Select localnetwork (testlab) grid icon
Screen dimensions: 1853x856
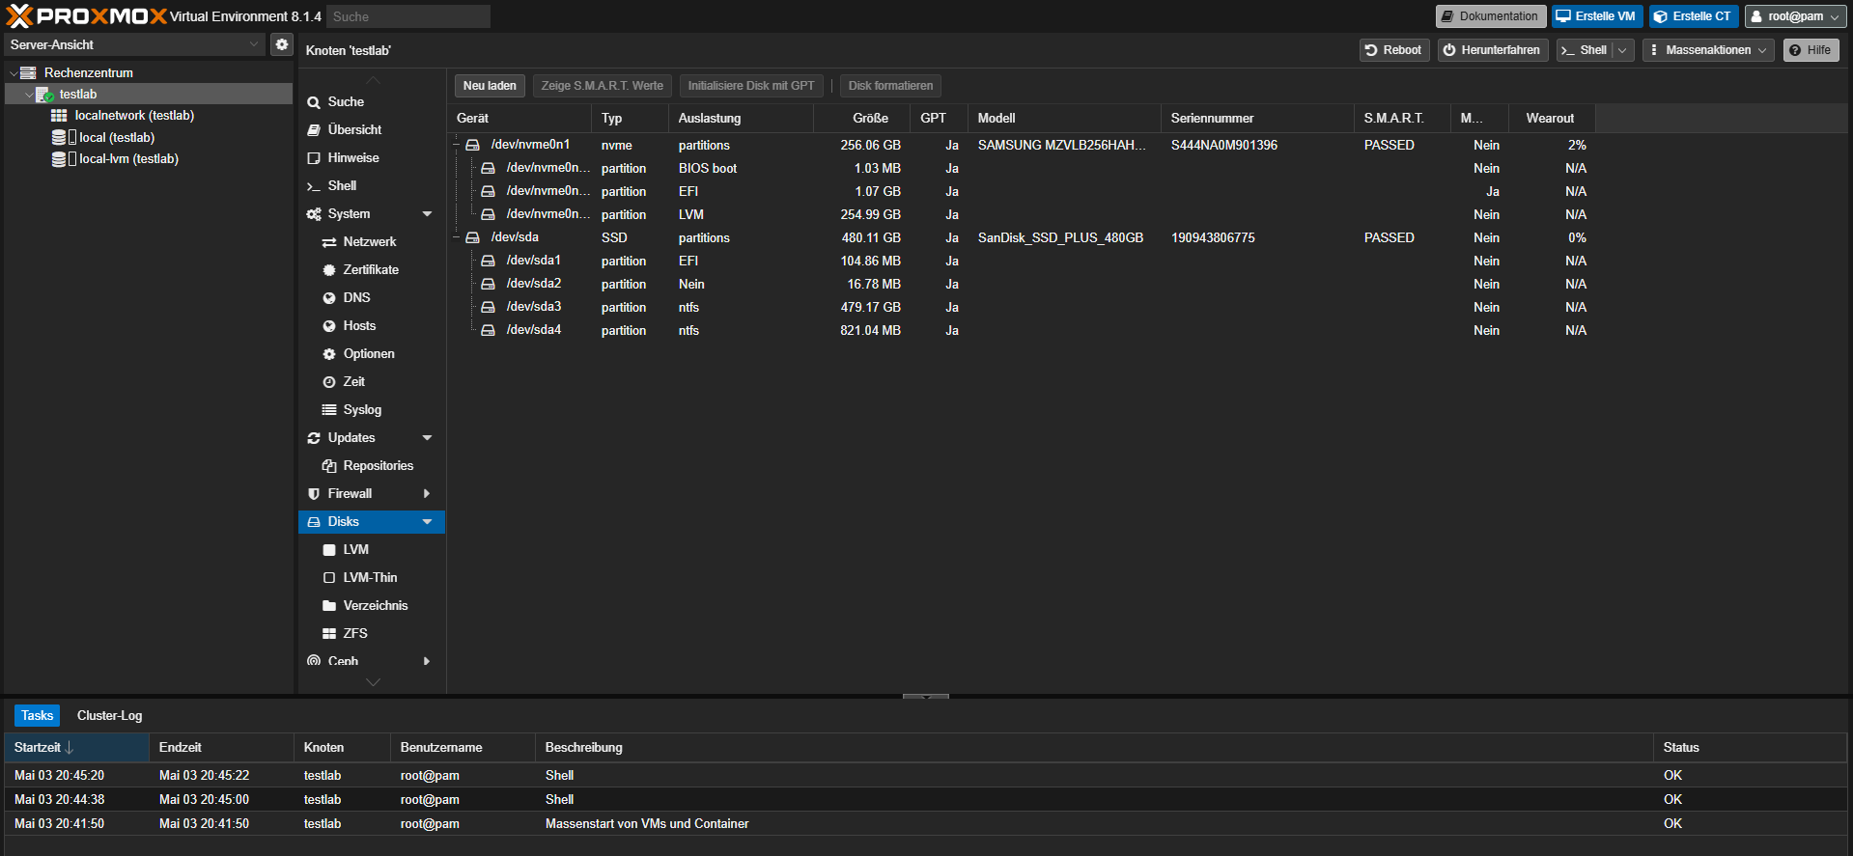pyautogui.click(x=59, y=115)
